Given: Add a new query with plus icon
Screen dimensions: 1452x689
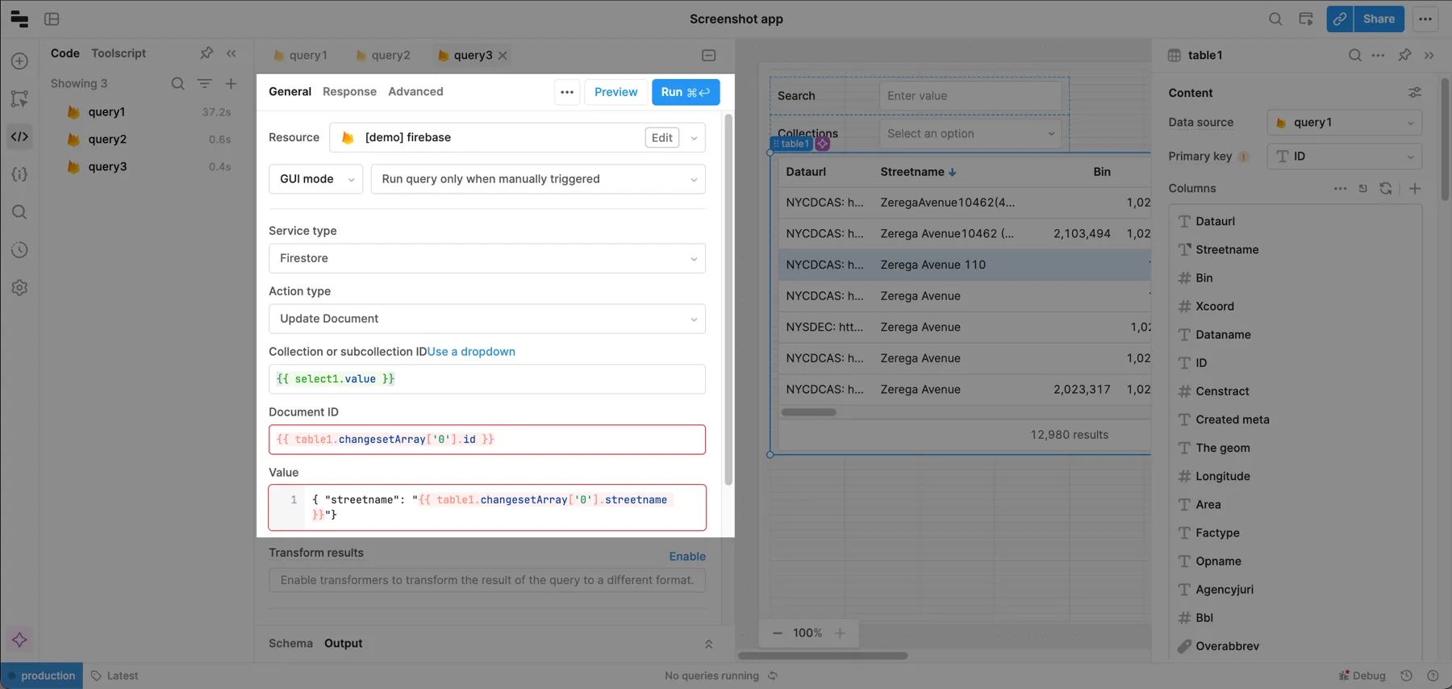Looking at the screenshot, I should [x=231, y=83].
